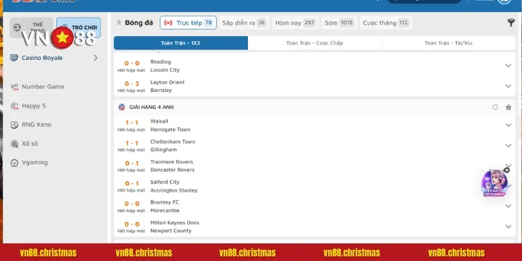The height and width of the screenshot is (261, 522).
Task: Expand Casino Royale submenu arrow
Action: click(x=95, y=58)
